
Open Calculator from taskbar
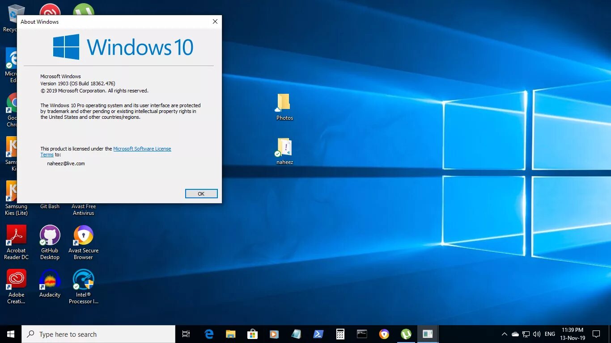[x=340, y=334]
